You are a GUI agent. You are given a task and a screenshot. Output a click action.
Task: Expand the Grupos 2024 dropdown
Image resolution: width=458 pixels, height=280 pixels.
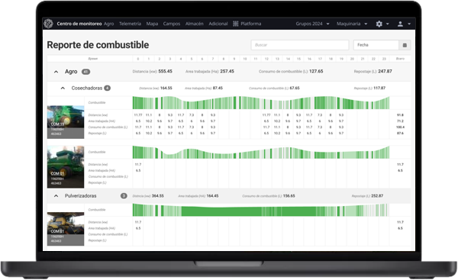pyautogui.click(x=312, y=24)
